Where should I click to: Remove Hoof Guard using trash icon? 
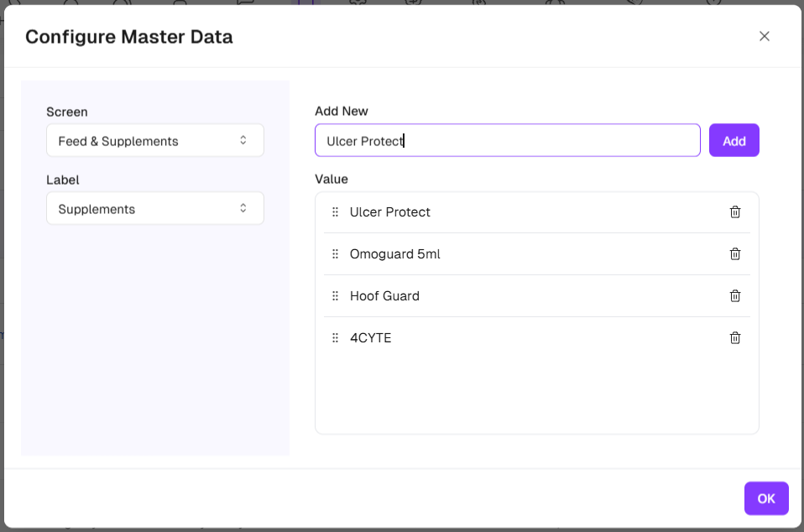coord(735,296)
